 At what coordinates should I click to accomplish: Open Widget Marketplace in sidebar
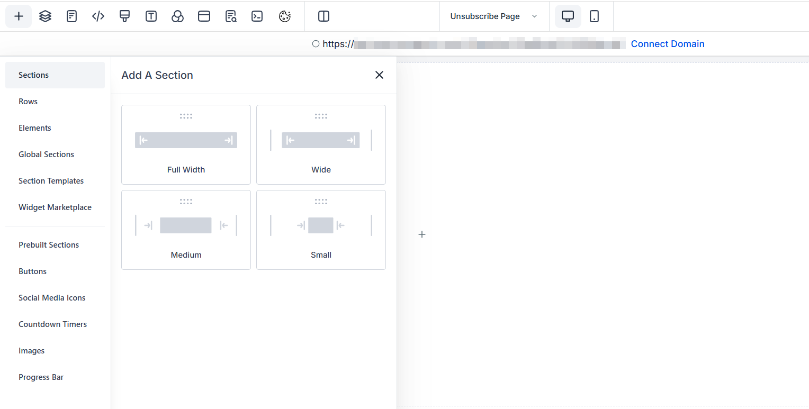point(55,207)
